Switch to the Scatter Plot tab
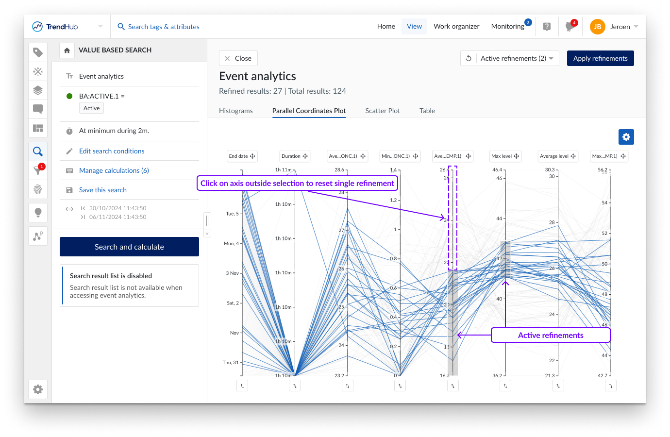The image size is (670, 437). 382,111
